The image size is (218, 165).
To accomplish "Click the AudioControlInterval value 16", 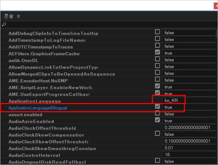I will click(x=167, y=155).
